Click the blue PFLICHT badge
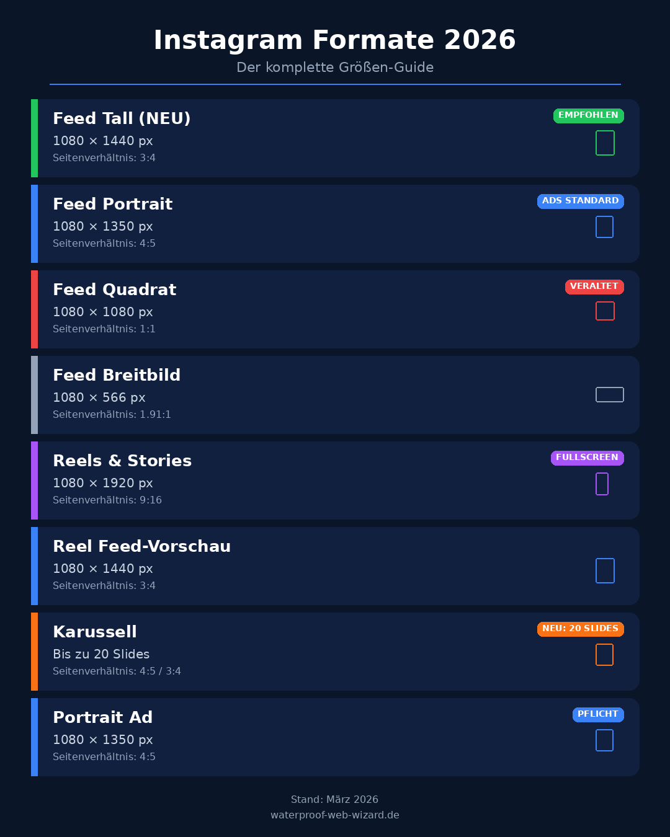The height and width of the screenshot is (837, 670). tap(597, 714)
